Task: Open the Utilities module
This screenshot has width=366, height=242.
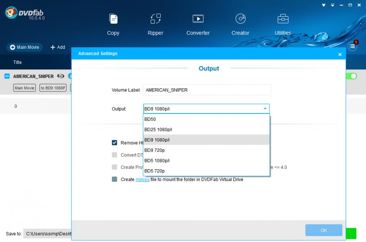Action: coord(283,24)
